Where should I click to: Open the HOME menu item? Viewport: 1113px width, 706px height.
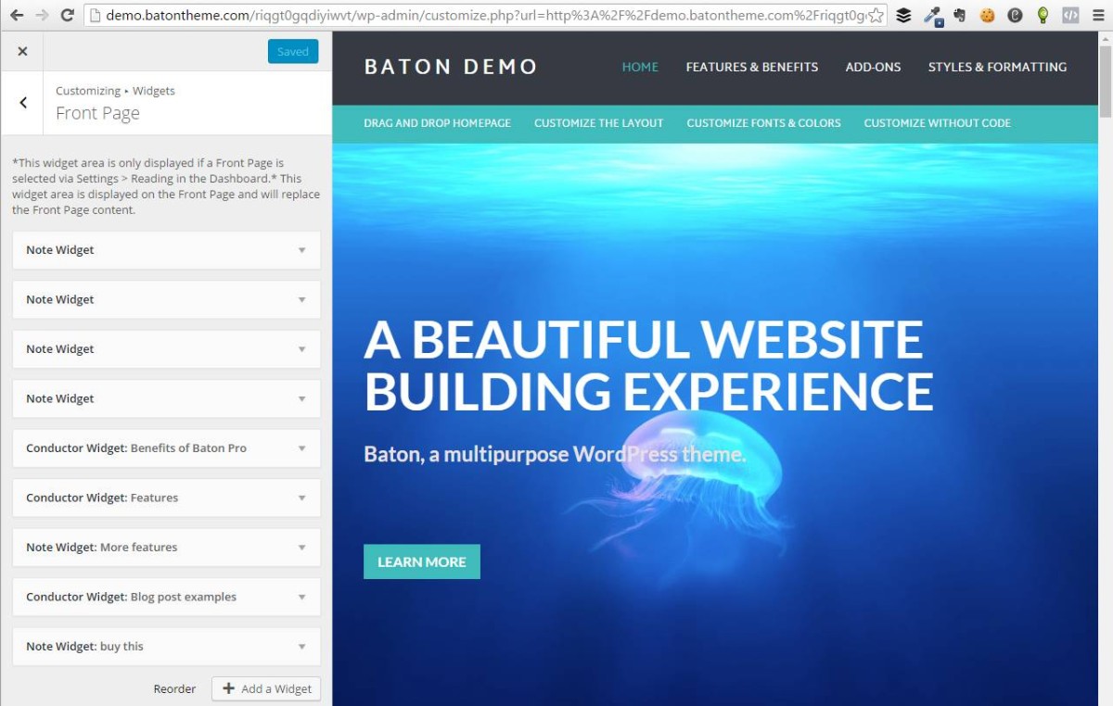640,67
